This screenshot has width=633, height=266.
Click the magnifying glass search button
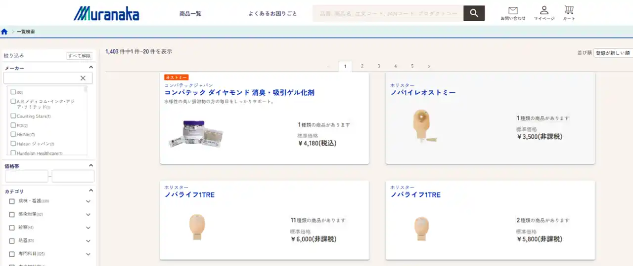point(474,13)
